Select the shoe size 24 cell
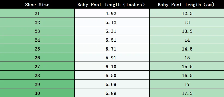 pyautogui.click(x=37, y=39)
